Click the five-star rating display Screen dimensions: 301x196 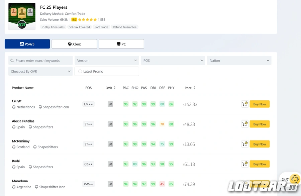88,20
